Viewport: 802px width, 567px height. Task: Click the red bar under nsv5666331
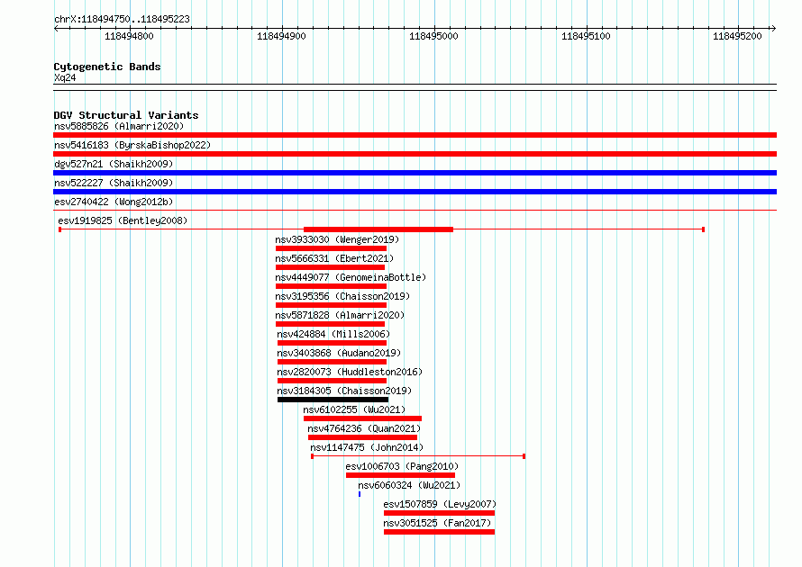tap(330, 267)
